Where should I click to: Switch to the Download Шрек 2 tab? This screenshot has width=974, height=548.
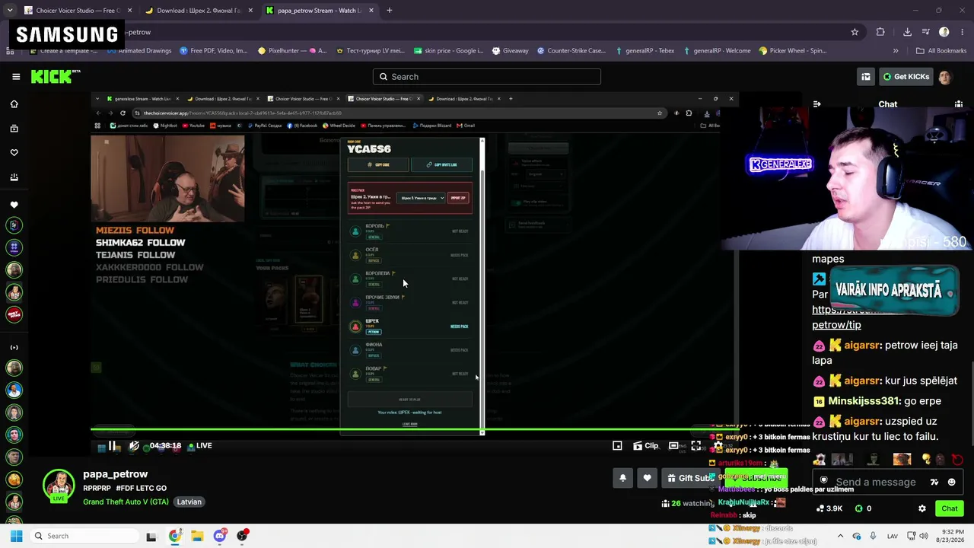tap(199, 11)
